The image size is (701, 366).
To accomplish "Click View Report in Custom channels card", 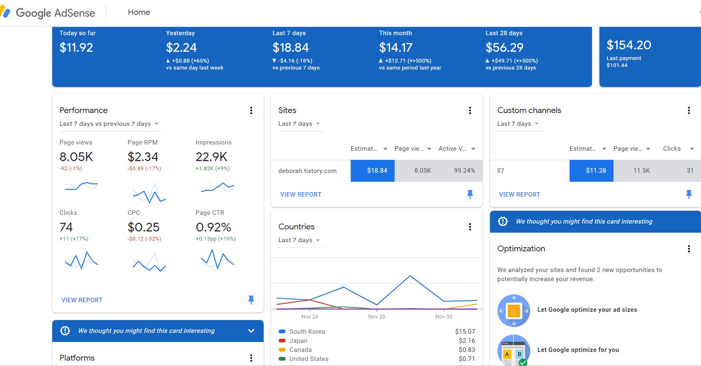I will (x=519, y=195).
